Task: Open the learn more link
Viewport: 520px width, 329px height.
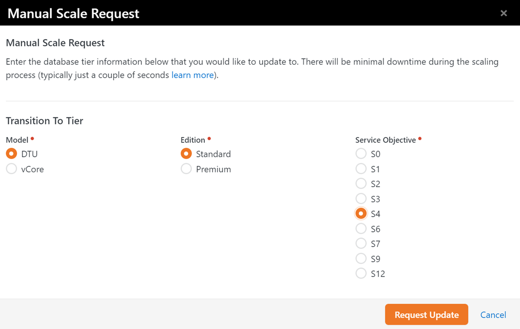Action: (192, 75)
